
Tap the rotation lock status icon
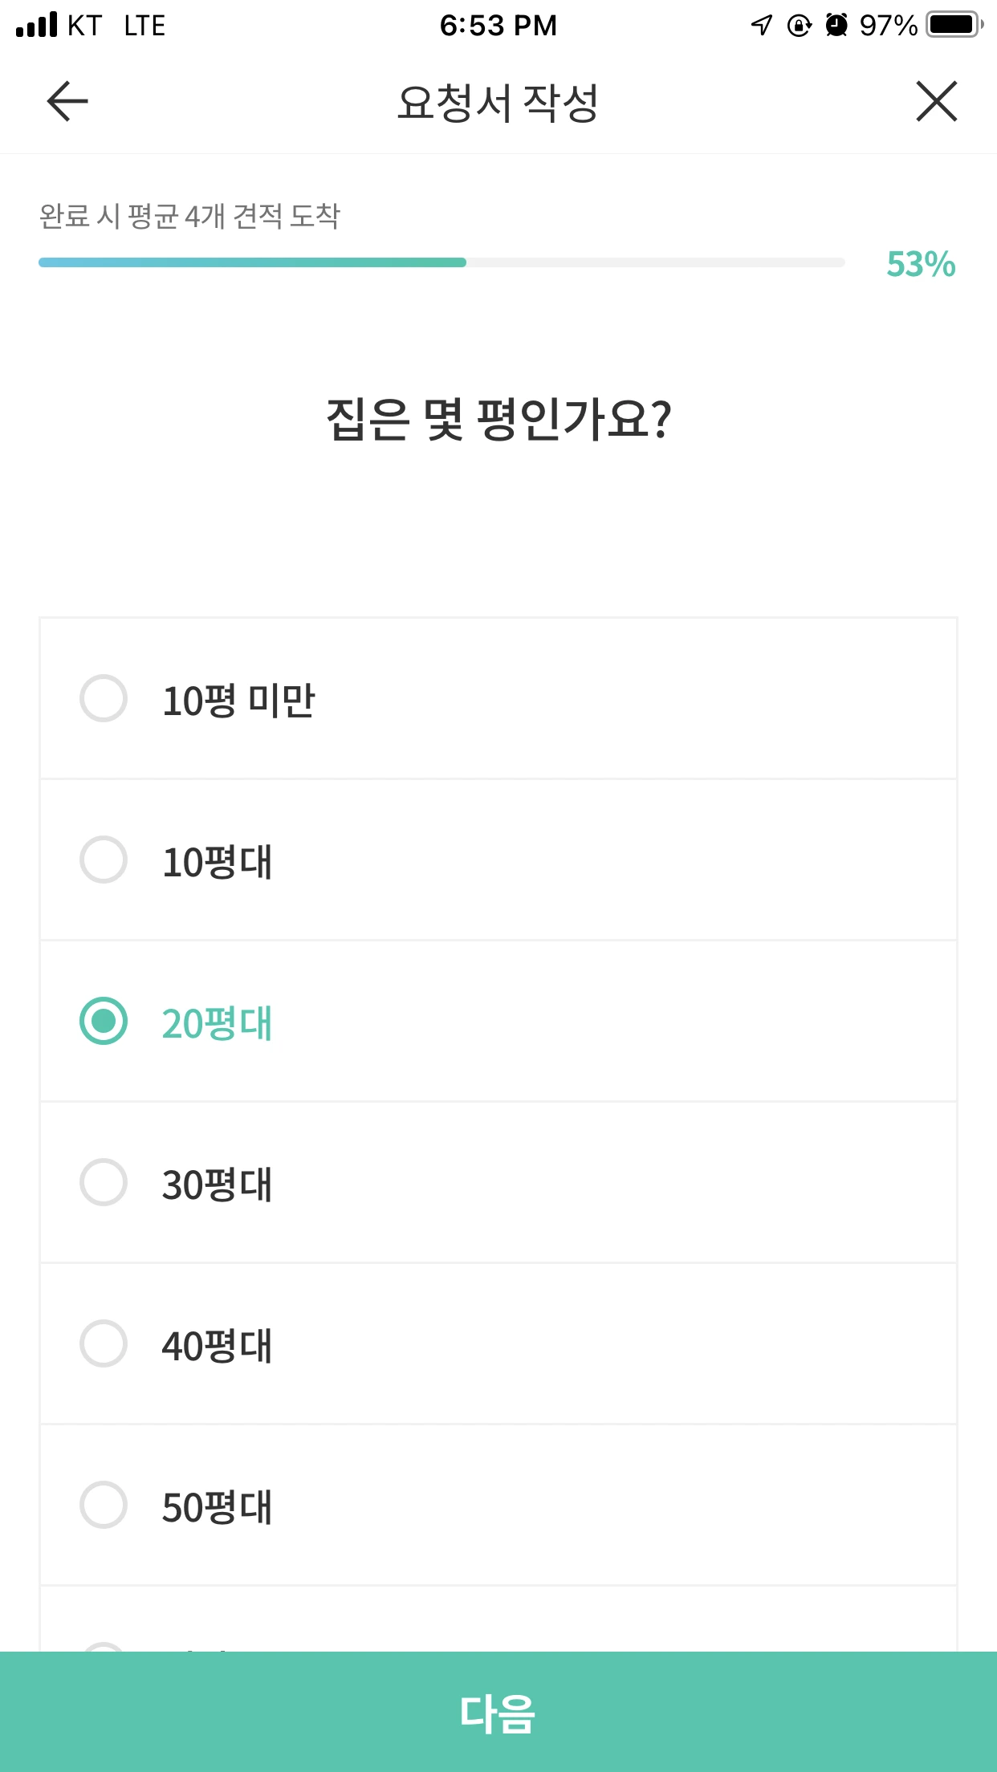(799, 26)
